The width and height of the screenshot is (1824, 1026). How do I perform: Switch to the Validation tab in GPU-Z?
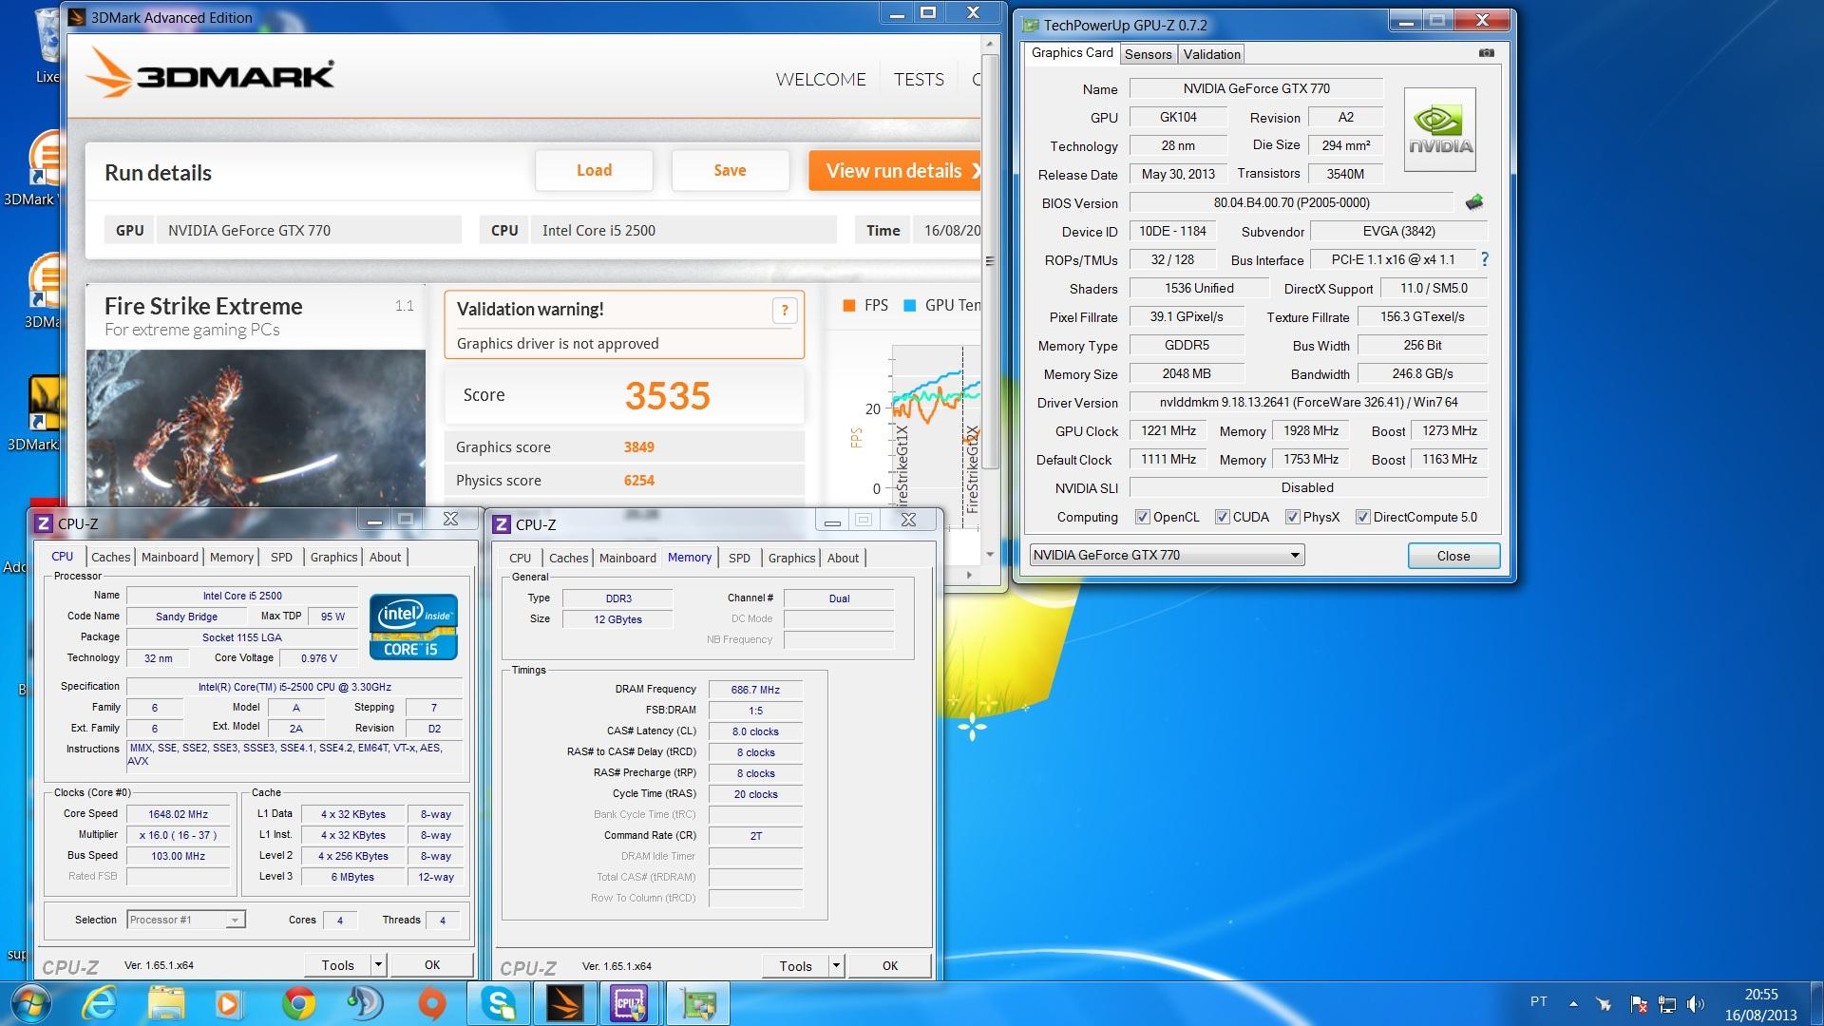tap(1211, 54)
